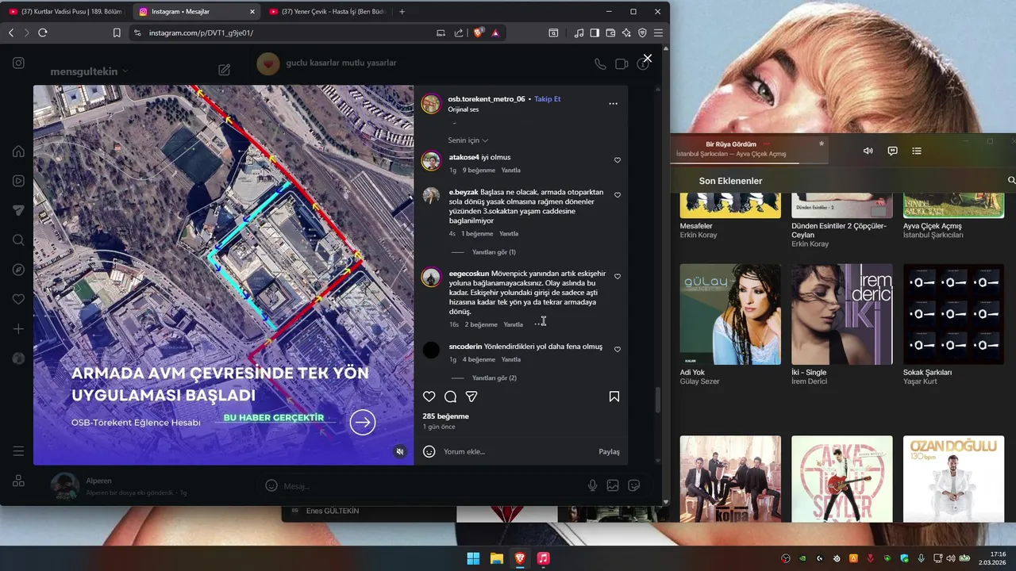The image size is (1016, 571).
Task: Start an audio call in the chat header
Action: (x=600, y=64)
